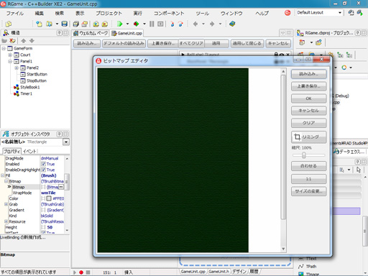Toggle the Enabled property checkbox
The width and height of the screenshot is (368, 276).
[x=43, y=164]
